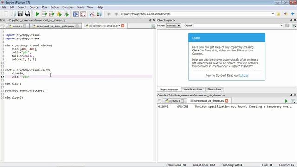Open the Edit menu
This screenshot has width=297, height=167.
click(12, 7)
